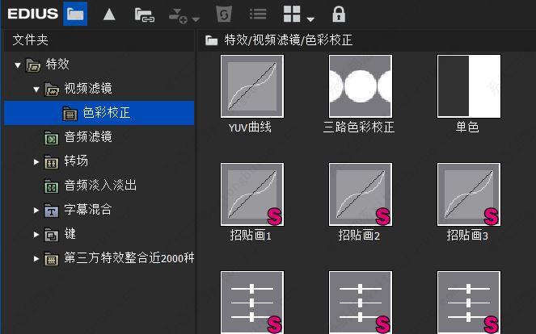Expand the 键 folder
The width and height of the screenshot is (536, 334).
coord(36,235)
